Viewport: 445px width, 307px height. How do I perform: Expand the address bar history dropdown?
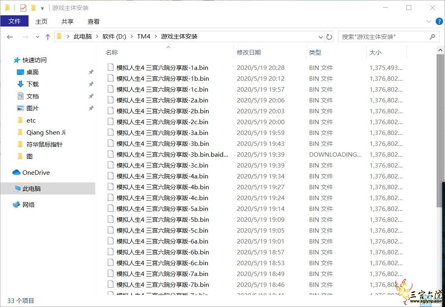320,37
